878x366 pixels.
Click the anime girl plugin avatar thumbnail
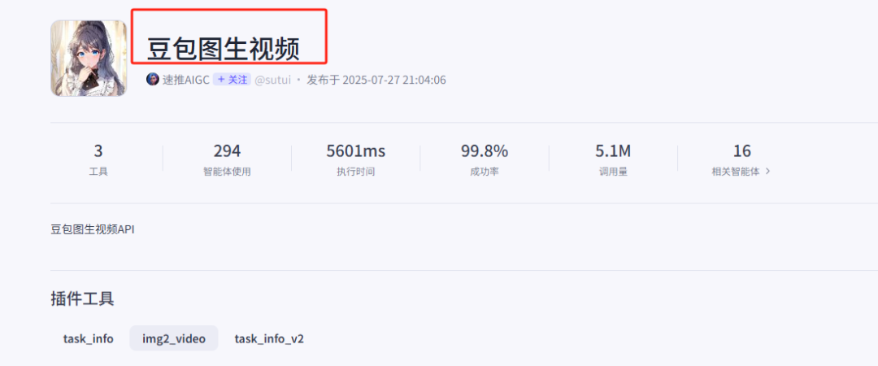coord(89,59)
